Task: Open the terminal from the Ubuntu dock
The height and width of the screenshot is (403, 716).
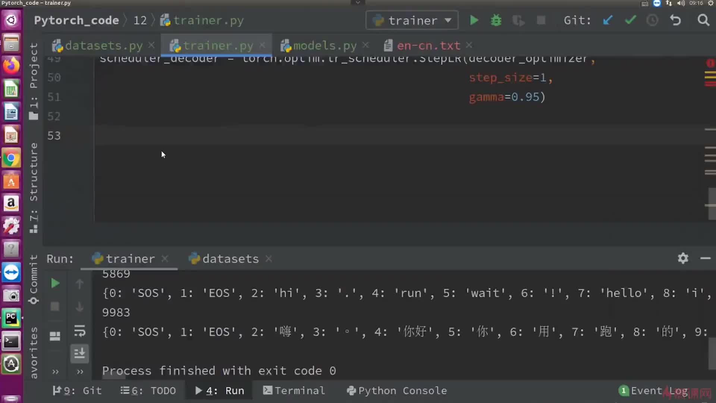Action: click(11, 341)
